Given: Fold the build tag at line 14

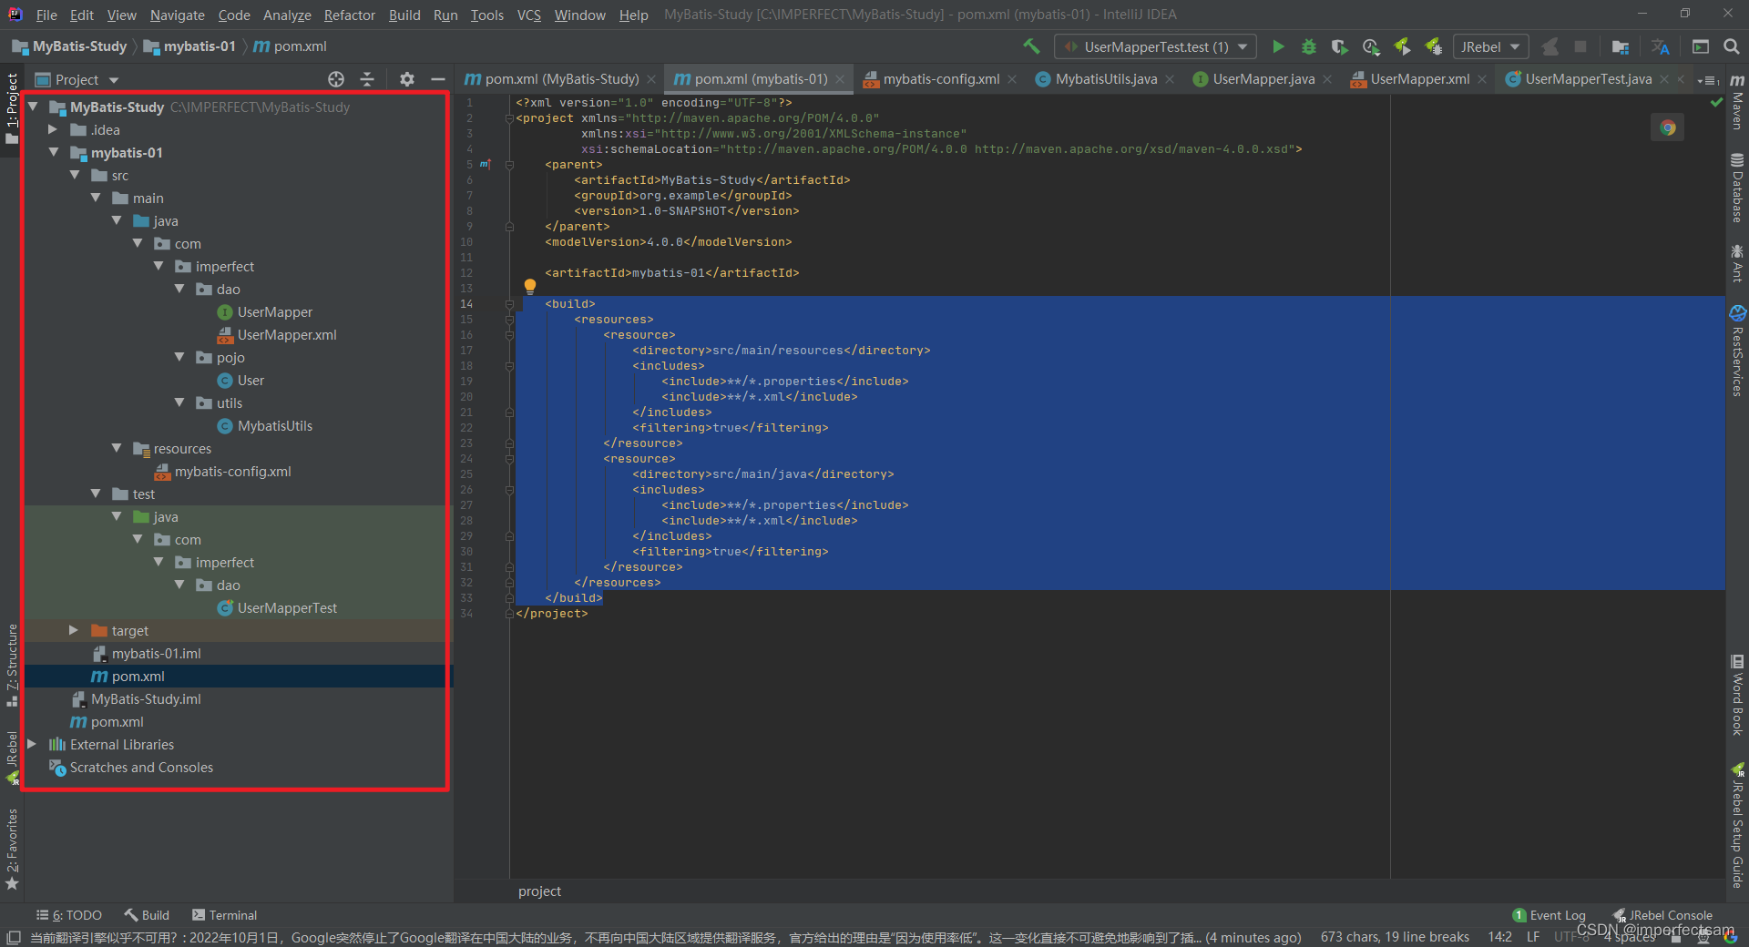Looking at the screenshot, I should click(510, 304).
